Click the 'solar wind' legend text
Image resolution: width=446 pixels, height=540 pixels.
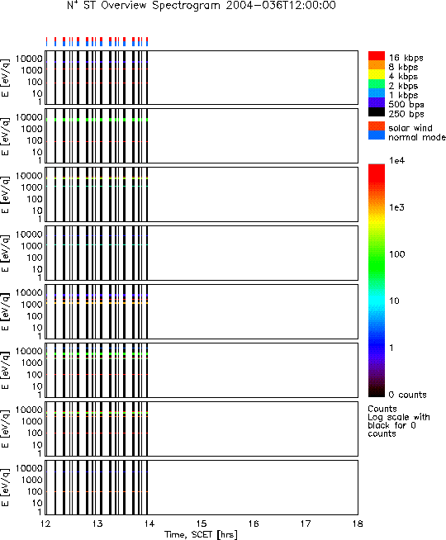coord(410,128)
